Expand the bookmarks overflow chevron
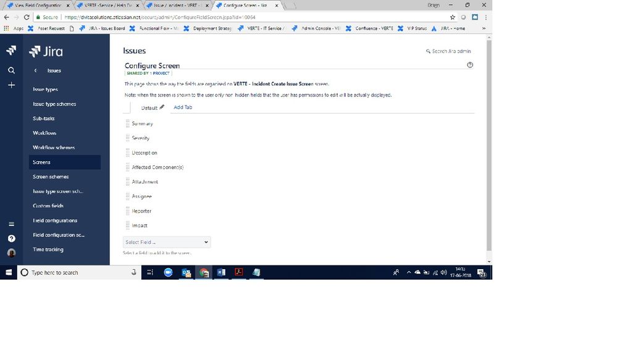This screenshot has height=347, width=617. (x=484, y=28)
